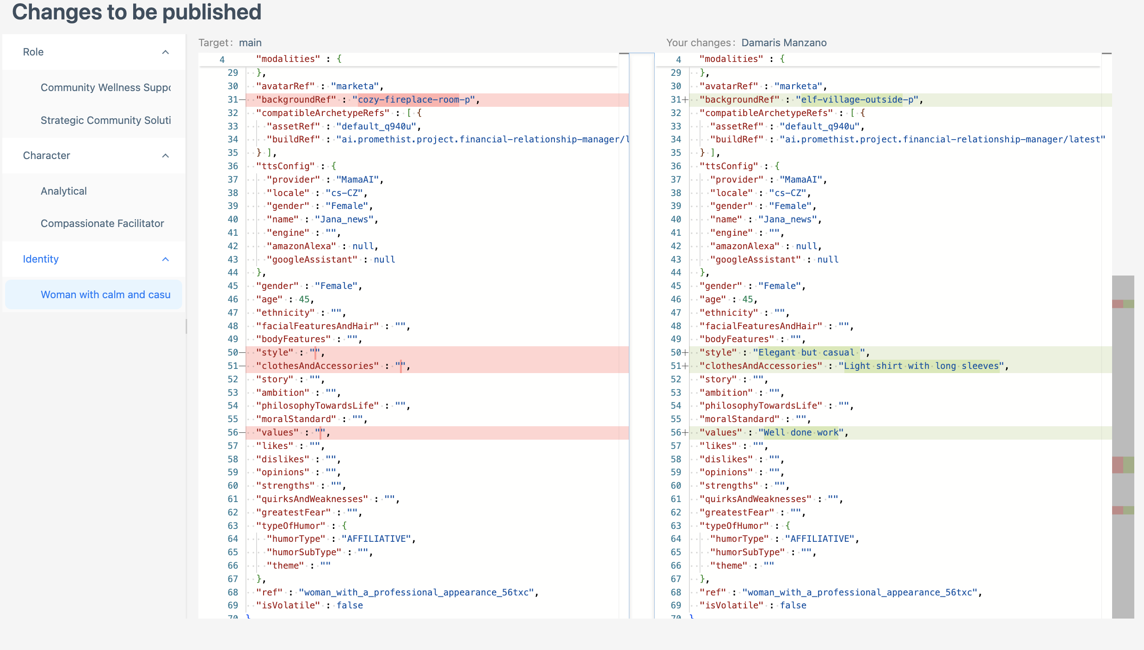The width and height of the screenshot is (1144, 650).
Task: Click the plus change marker on line 31 right pane
Action: point(686,99)
